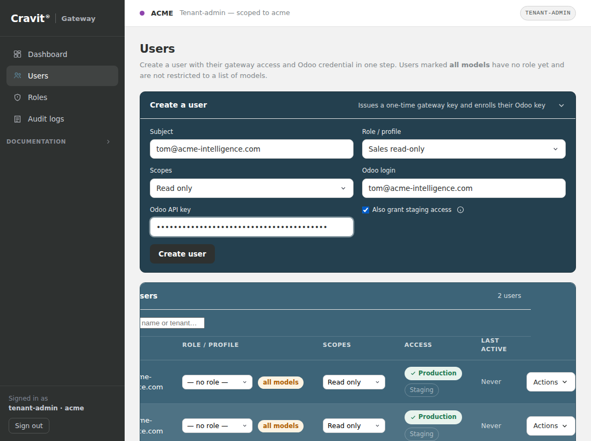
Task: Collapse the Create a user panel
Action: pyautogui.click(x=561, y=105)
